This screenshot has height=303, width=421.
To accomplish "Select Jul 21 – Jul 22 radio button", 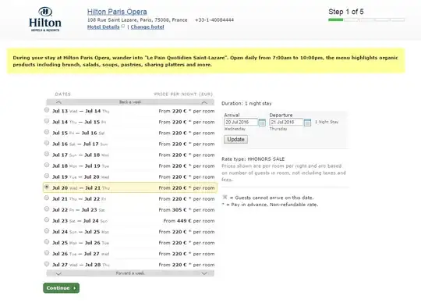I will [x=47, y=198].
